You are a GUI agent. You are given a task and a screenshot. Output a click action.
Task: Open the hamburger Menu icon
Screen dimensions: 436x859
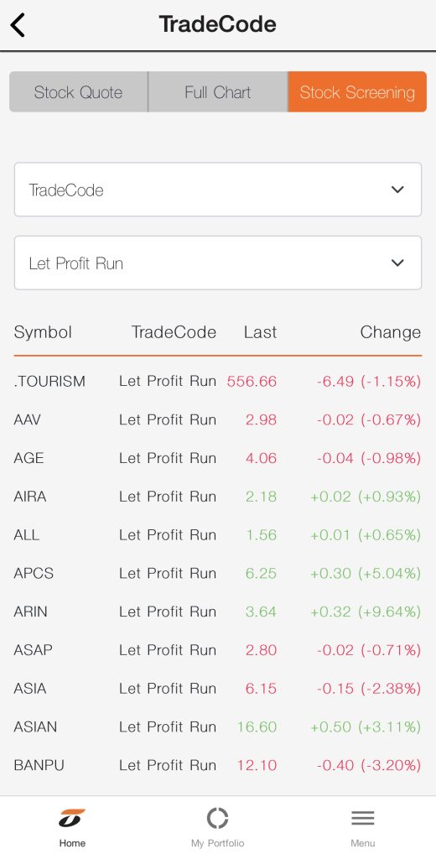point(362,818)
